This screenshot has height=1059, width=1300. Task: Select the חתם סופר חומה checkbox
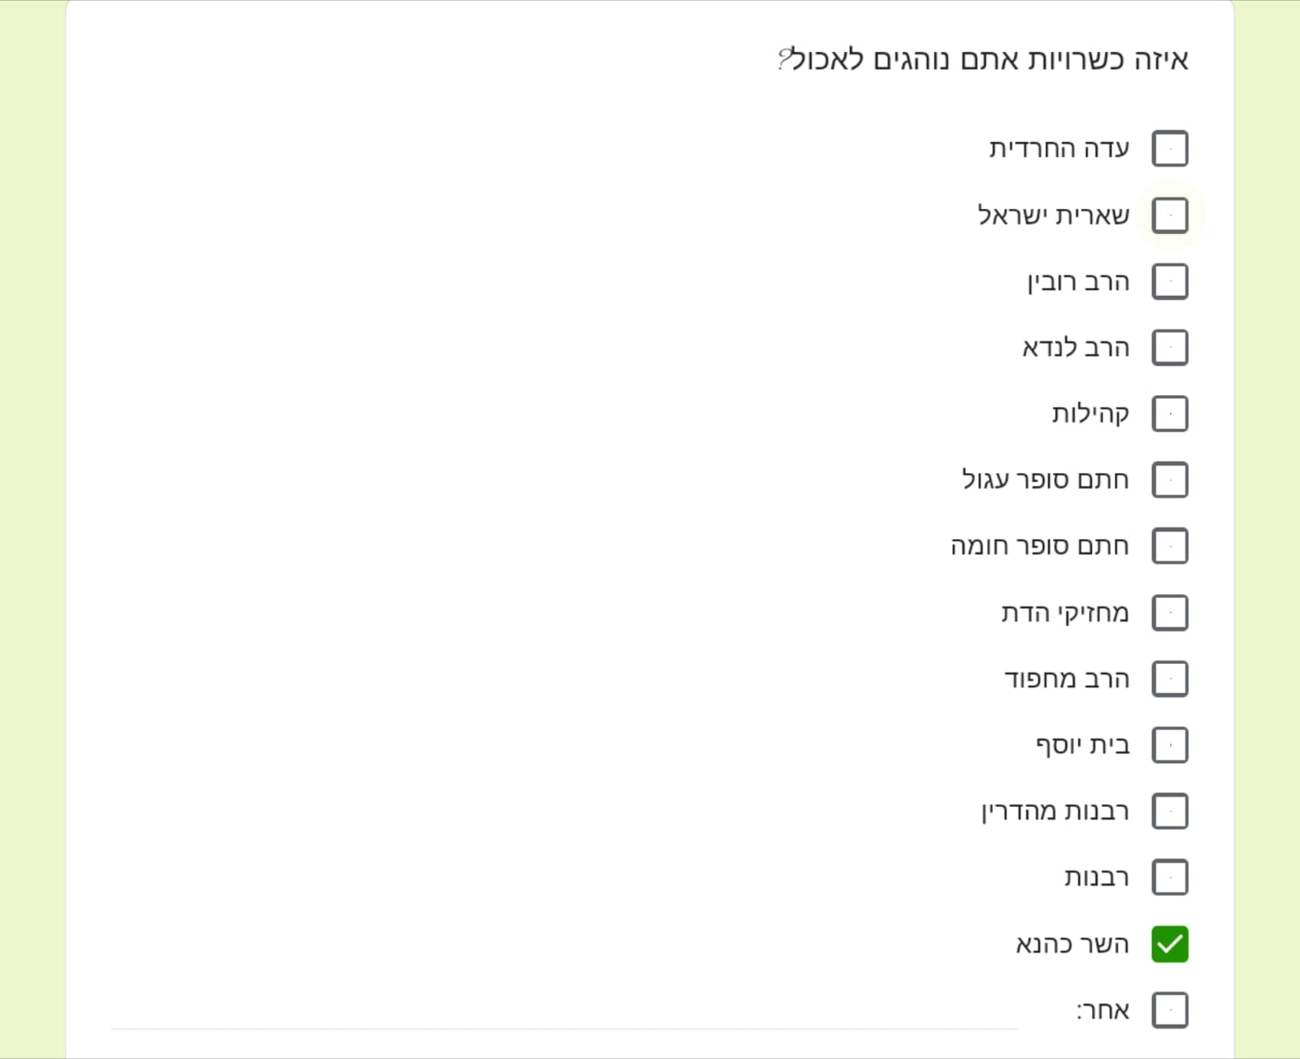[1169, 546]
